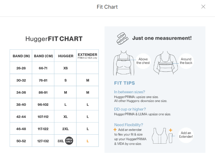Select the BAND (IN) column header
215x164 pixels.
coord(21,56)
